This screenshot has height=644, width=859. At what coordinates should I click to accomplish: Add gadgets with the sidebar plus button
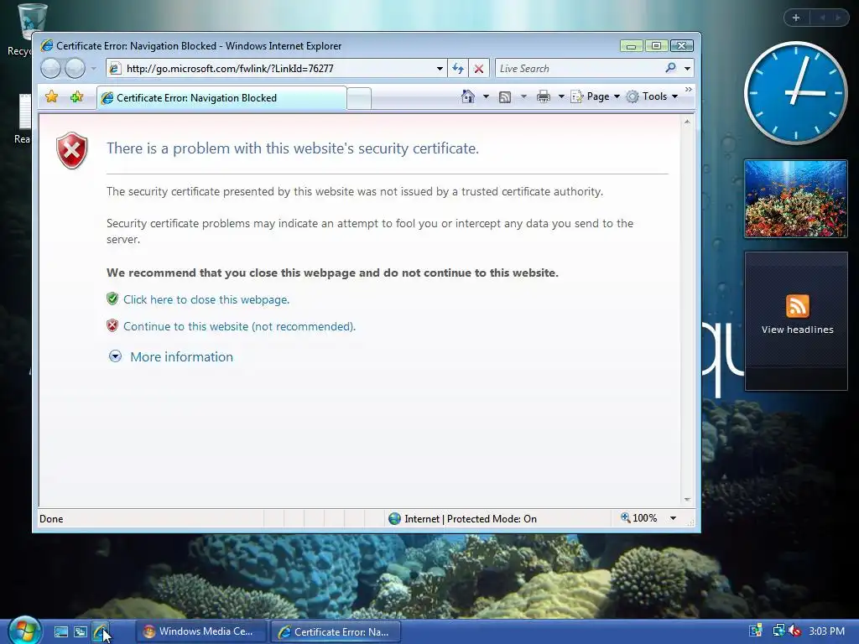(796, 18)
